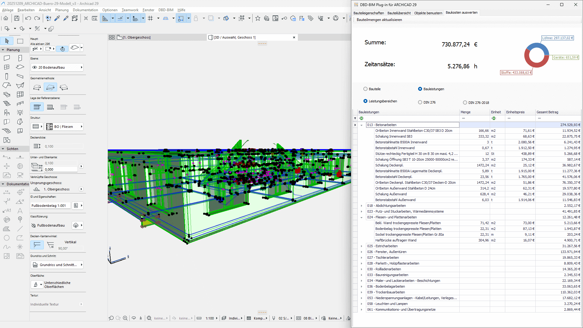Viewport: 583px width, 328px height.
Task: Click the Save icon in toolbar
Action: click(17, 18)
